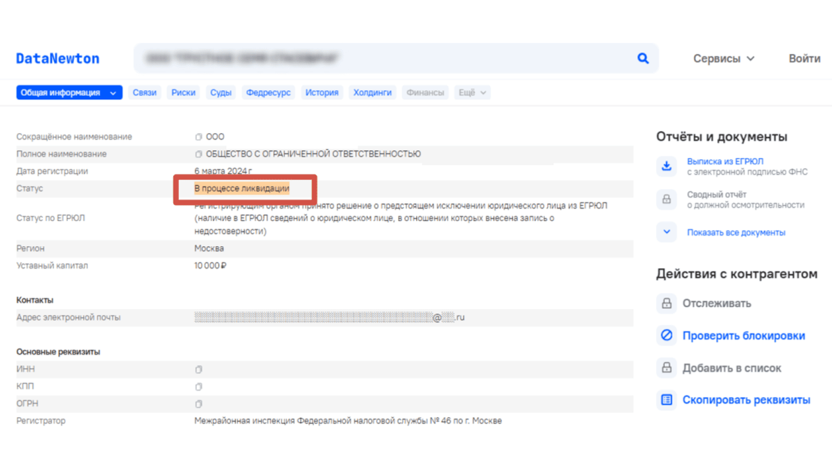The height and width of the screenshot is (469, 832).
Task: Open the Федресурс tab
Action: click(268, 92)
